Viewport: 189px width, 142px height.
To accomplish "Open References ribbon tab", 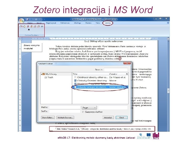I will [x=65, y=23].
